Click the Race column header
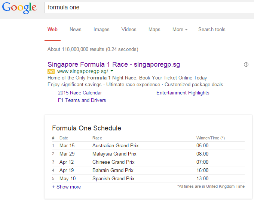 (97, 138)
